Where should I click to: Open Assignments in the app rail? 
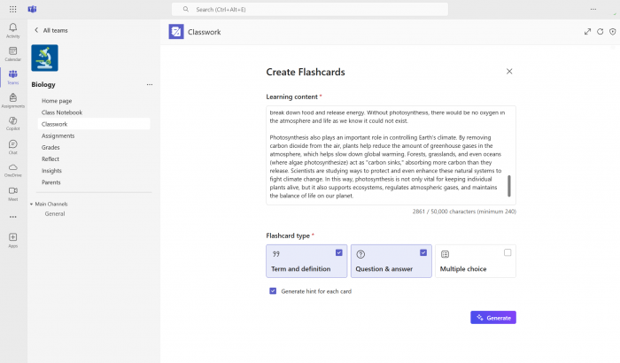tap(12, 98)
